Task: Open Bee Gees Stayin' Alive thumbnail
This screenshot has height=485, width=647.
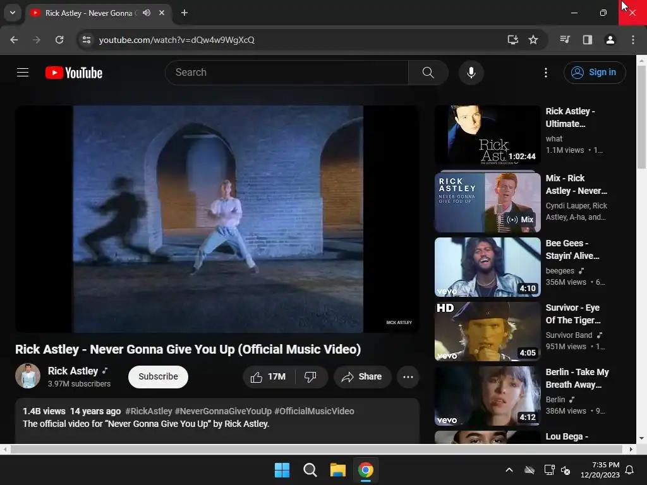Action: tap(487, 267)
